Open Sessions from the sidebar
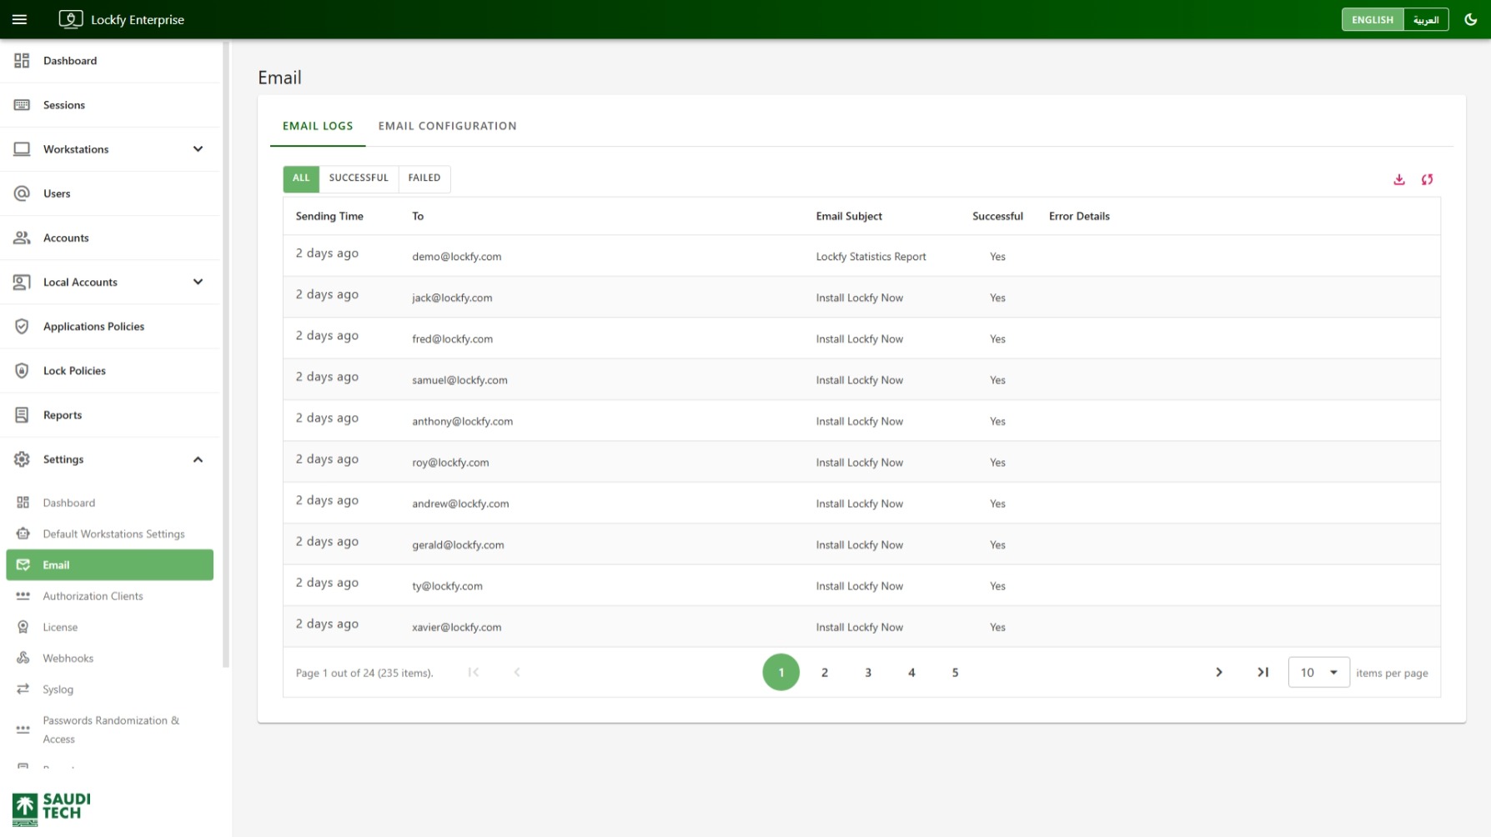This screenshot has height=837, width=1491. [110, 105]
